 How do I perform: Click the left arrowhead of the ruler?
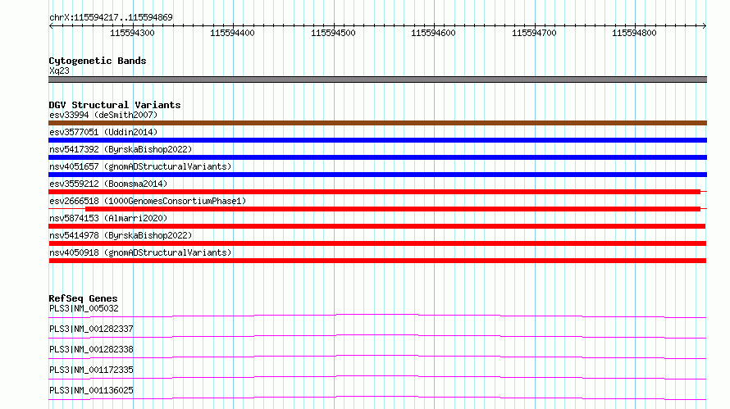point(51,25)
